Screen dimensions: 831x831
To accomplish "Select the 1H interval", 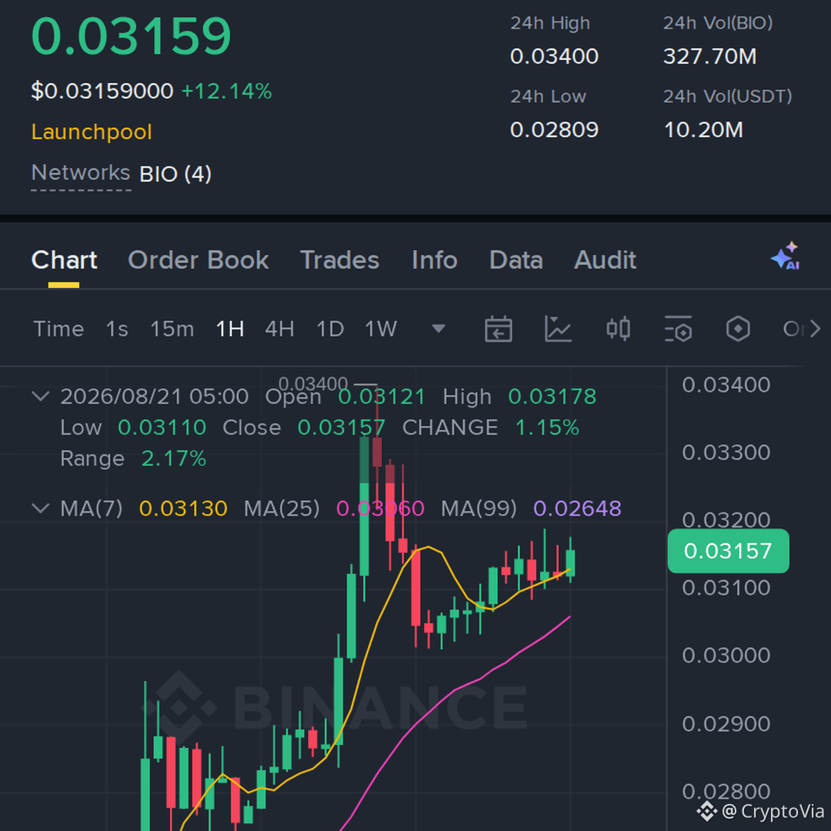I will pos(230,329).
